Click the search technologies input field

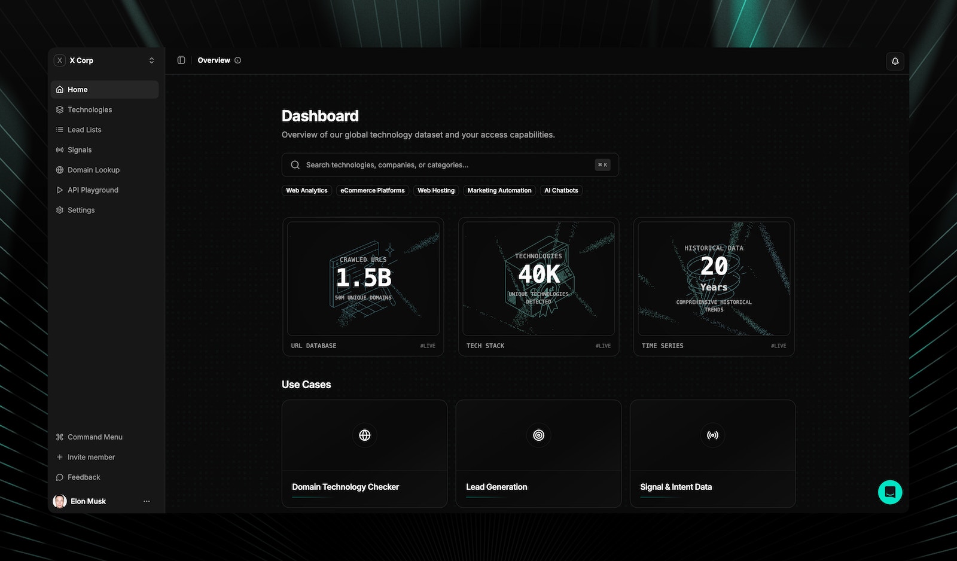point(450,164)
